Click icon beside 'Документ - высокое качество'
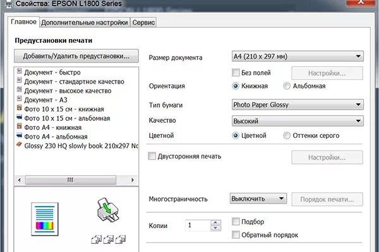379x252 pixels. (19, 89)
